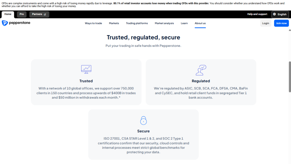This screenshot has height=164, width=291.
Task: Click the Join now button
Action: (x=281, y=23)
